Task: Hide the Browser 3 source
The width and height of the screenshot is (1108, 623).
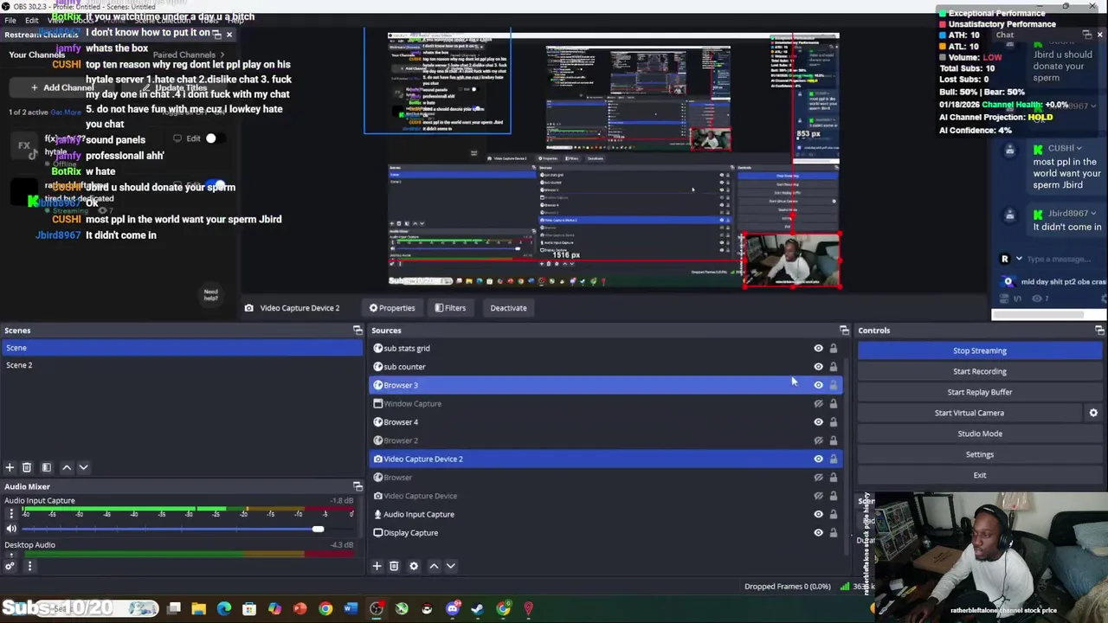Action: [818, 385]
